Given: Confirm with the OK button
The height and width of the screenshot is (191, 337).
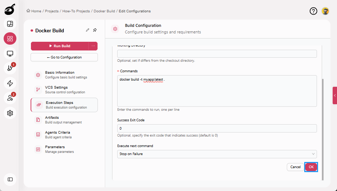Looking at the screenshot, I should (311, 167).
